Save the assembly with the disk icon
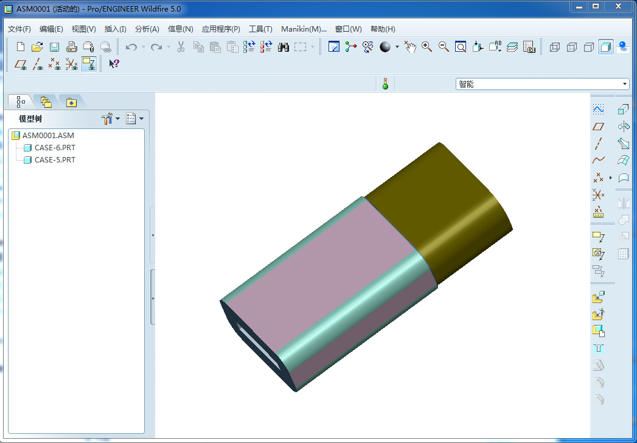This screenshot has width=637, height=443. click(54, 47)
